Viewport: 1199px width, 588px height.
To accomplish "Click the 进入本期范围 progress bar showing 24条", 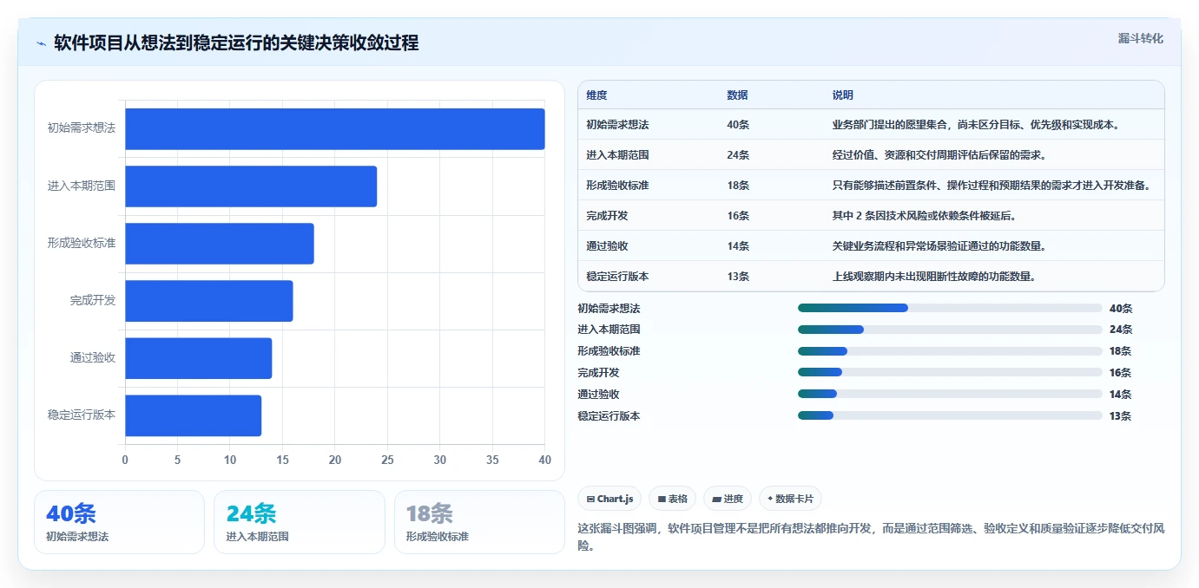I will (x=950, y=330).
